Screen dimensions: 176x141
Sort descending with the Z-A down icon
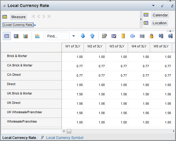tap(170, 36)
